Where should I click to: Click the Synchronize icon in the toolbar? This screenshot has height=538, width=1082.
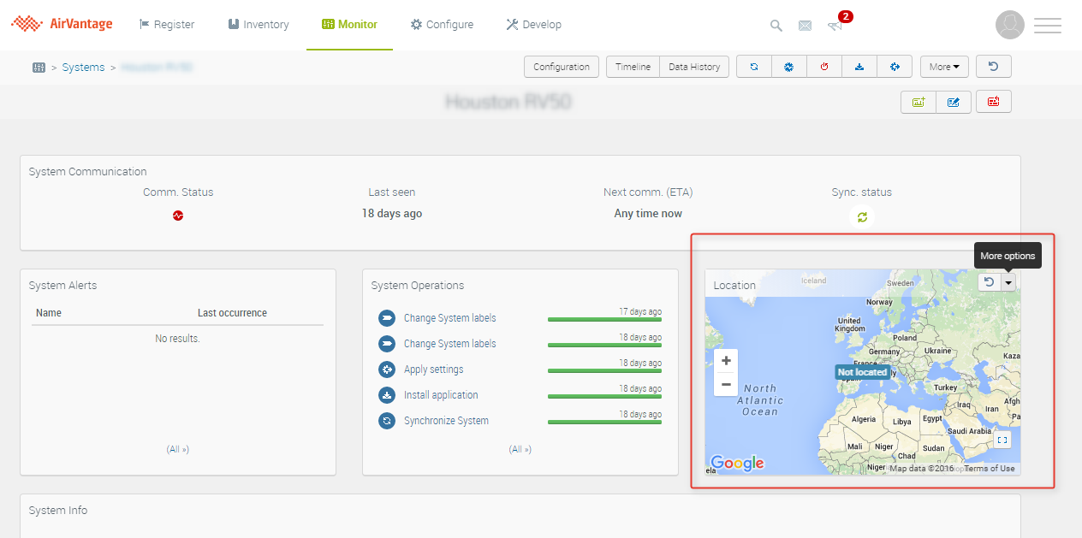[754, 67]
